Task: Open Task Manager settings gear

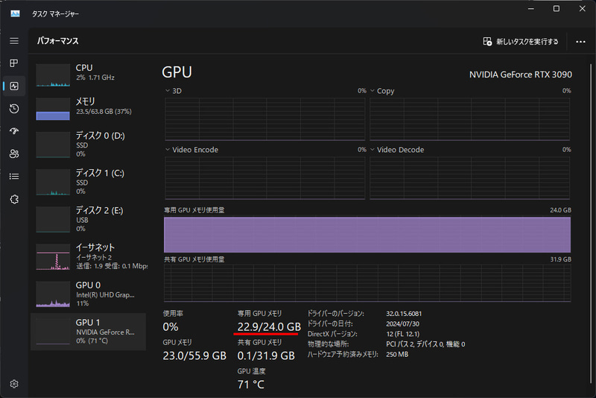Action: [x=14, y=384]
